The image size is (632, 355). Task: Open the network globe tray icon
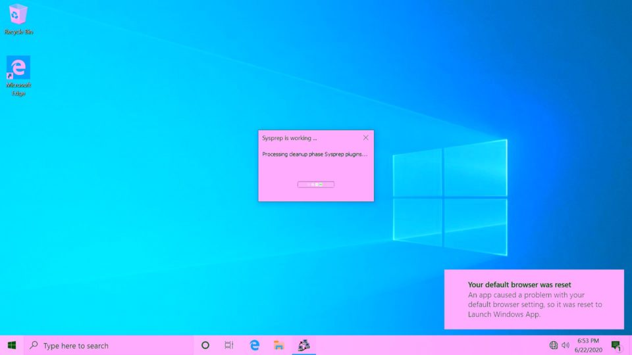[554, 345]
